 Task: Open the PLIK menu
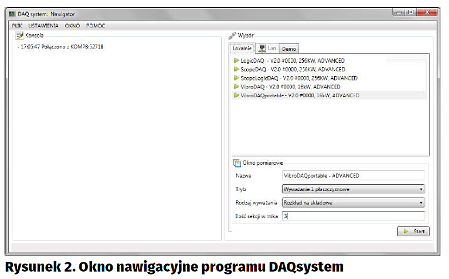point(17,26)
